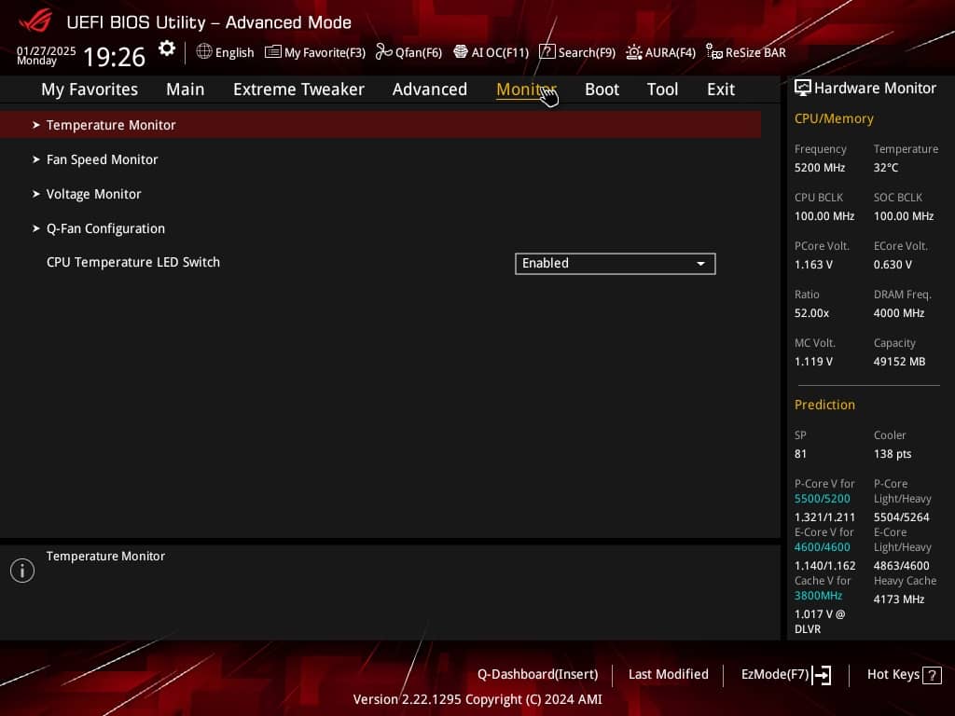This screenshot has height=716, width=955.
Task: Switch to the Boot tab
Action: [x=602, y=89]
